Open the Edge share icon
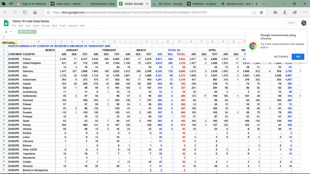Viewport: 310px width, 174px height. pos(295,12)
